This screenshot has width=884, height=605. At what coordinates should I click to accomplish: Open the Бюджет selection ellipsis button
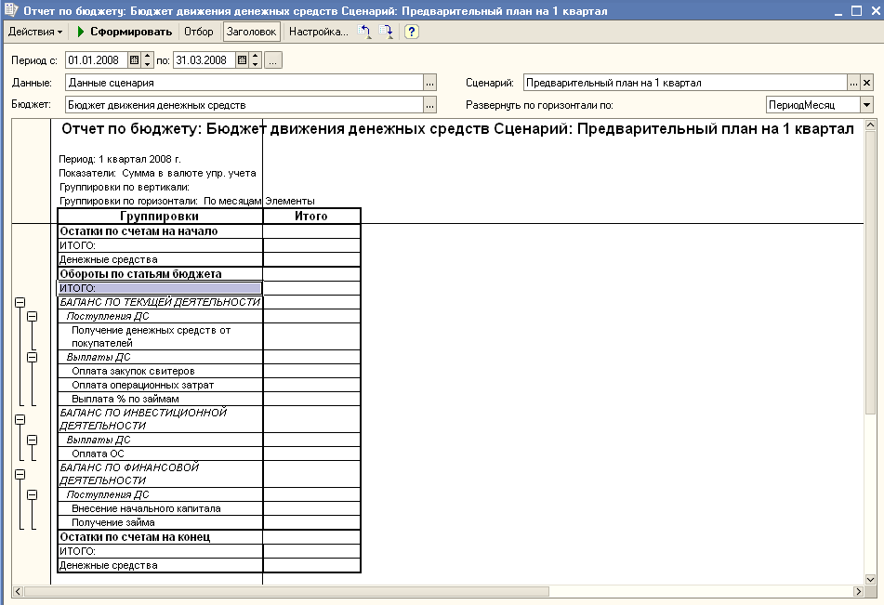(429, 105)
